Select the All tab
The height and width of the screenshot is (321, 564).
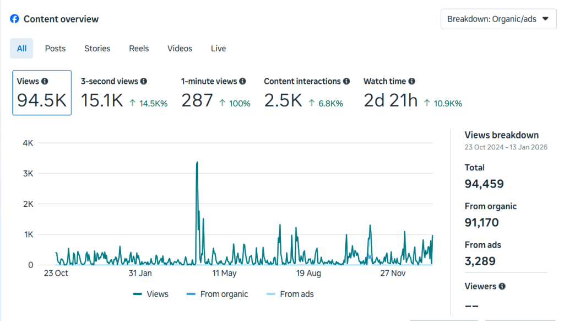[21, 49]
